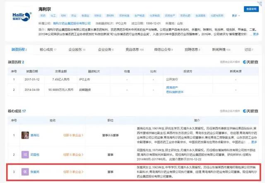Click the photo avatar of core member 1

click(x=25, y=135)
